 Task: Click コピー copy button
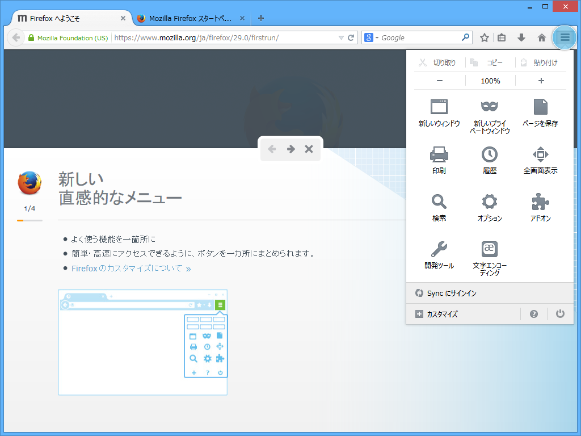click(x=489, y=62)
